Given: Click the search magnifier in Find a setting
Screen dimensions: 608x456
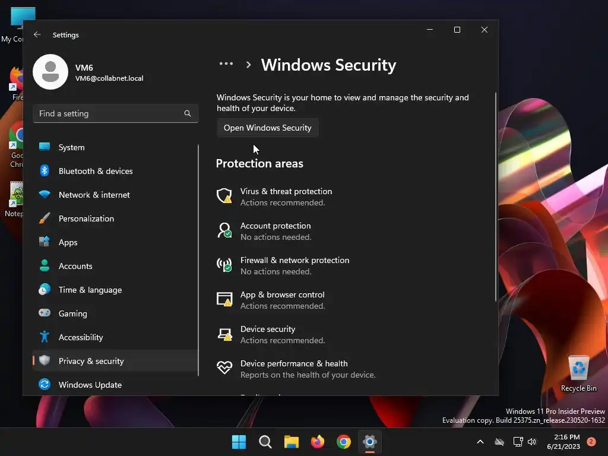Looking at the screenshot, I should coord(188,113).
